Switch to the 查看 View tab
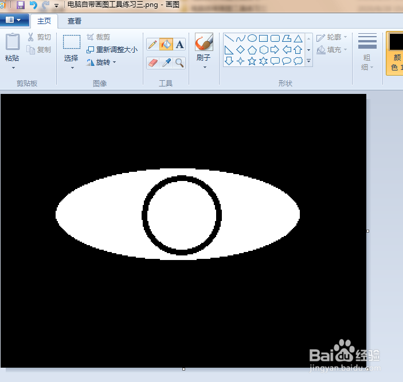The image size is (403, 382). (x=75, y=21)
